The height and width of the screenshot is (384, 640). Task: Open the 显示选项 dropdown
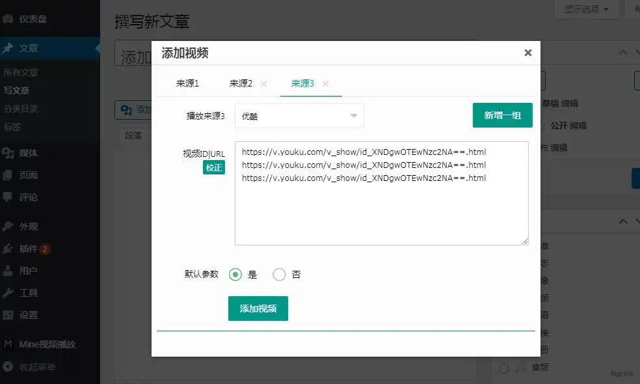[x=585, y=9]
